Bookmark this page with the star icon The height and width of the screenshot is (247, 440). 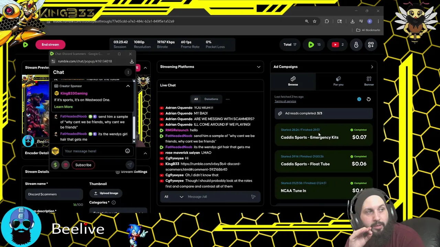pyautogui.click(x=315, y=21)
